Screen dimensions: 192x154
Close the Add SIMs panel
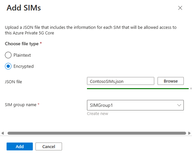[x=180, y=8]
